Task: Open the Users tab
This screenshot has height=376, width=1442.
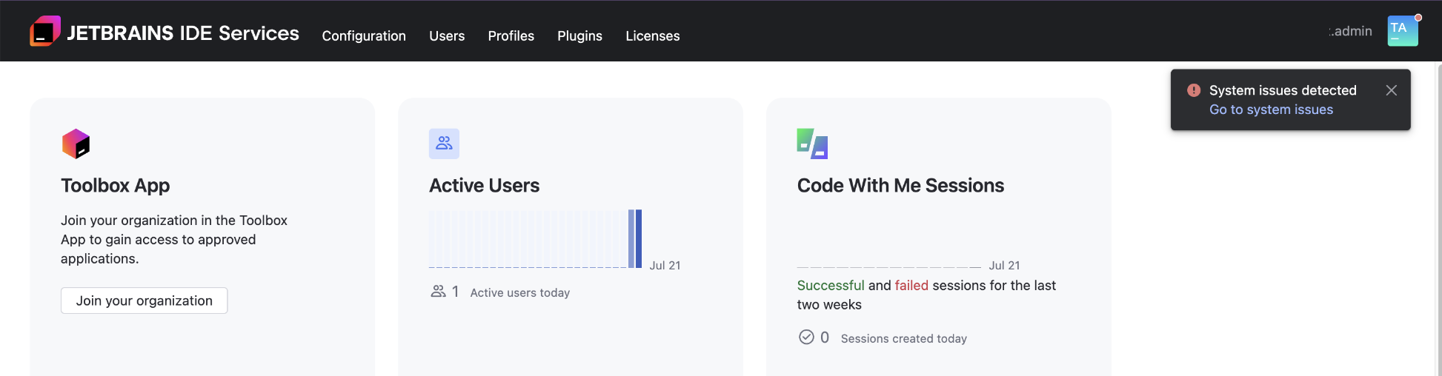Action: (x=447, y=36)
